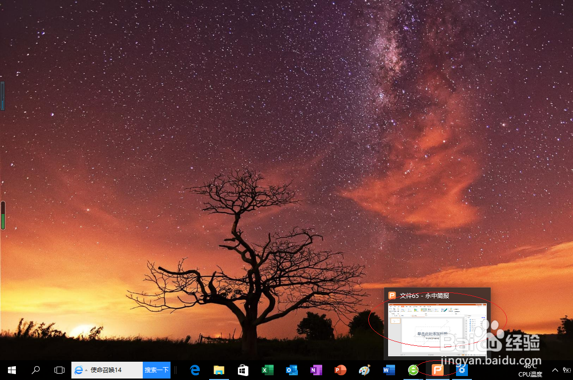Select the 文件65 - 永中简报 preview thumbnail

(x=437, y=330)
